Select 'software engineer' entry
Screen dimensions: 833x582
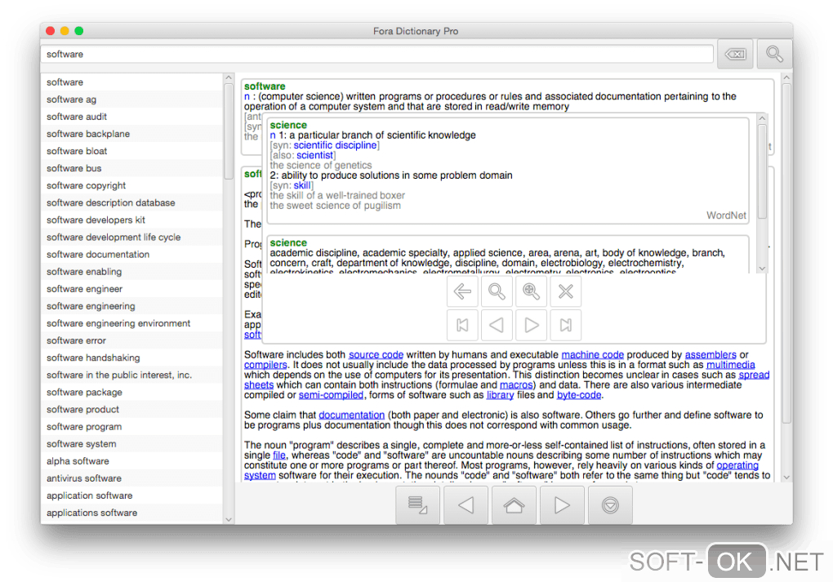point(131,289)
